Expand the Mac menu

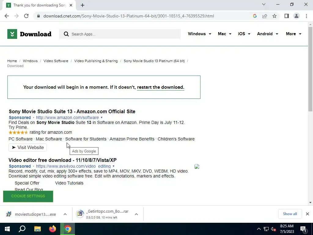225,34
